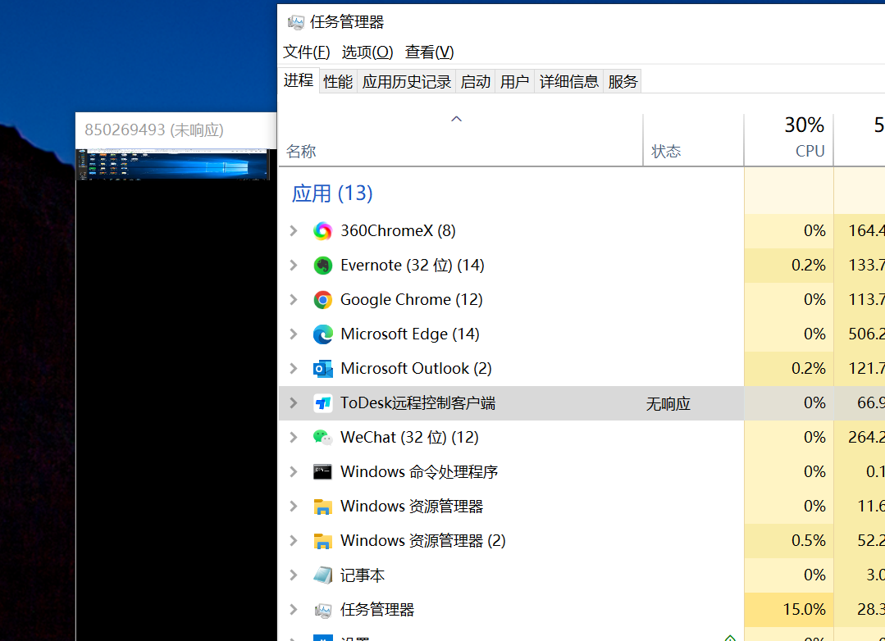Select the WeChat (32 位) (12) row name
Screen dimensions: 885x641
pos(410,437)
